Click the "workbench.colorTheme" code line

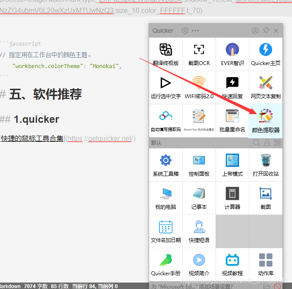67,66
